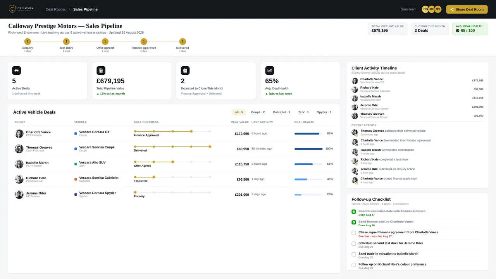Click the breadcrumb chevron after Deal Rooms
The width and height of the screenshot is (496, 279).
(69, 9)
